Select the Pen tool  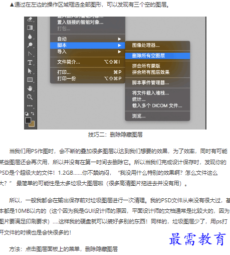pos(30,54)
